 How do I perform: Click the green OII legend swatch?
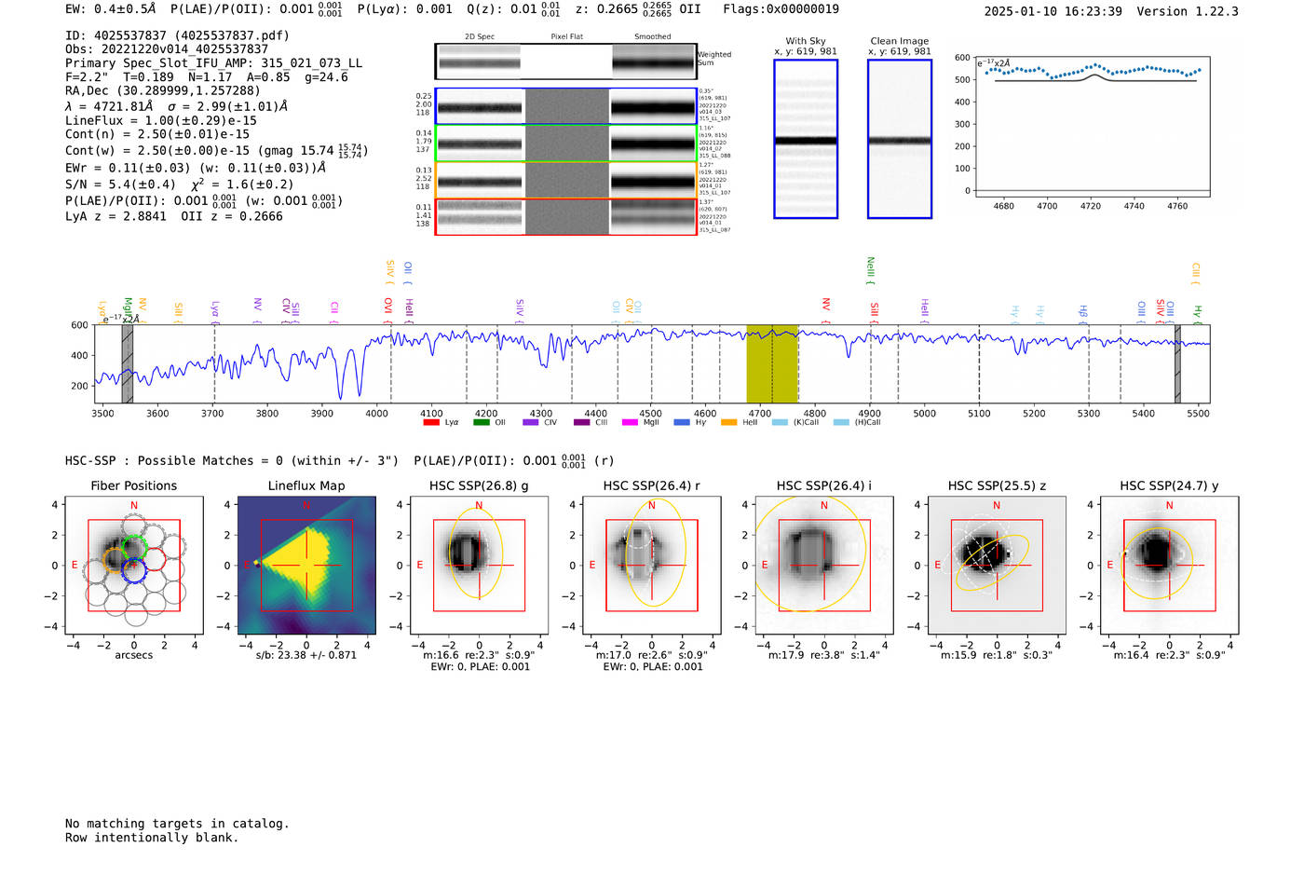click(x=482, y=423)
